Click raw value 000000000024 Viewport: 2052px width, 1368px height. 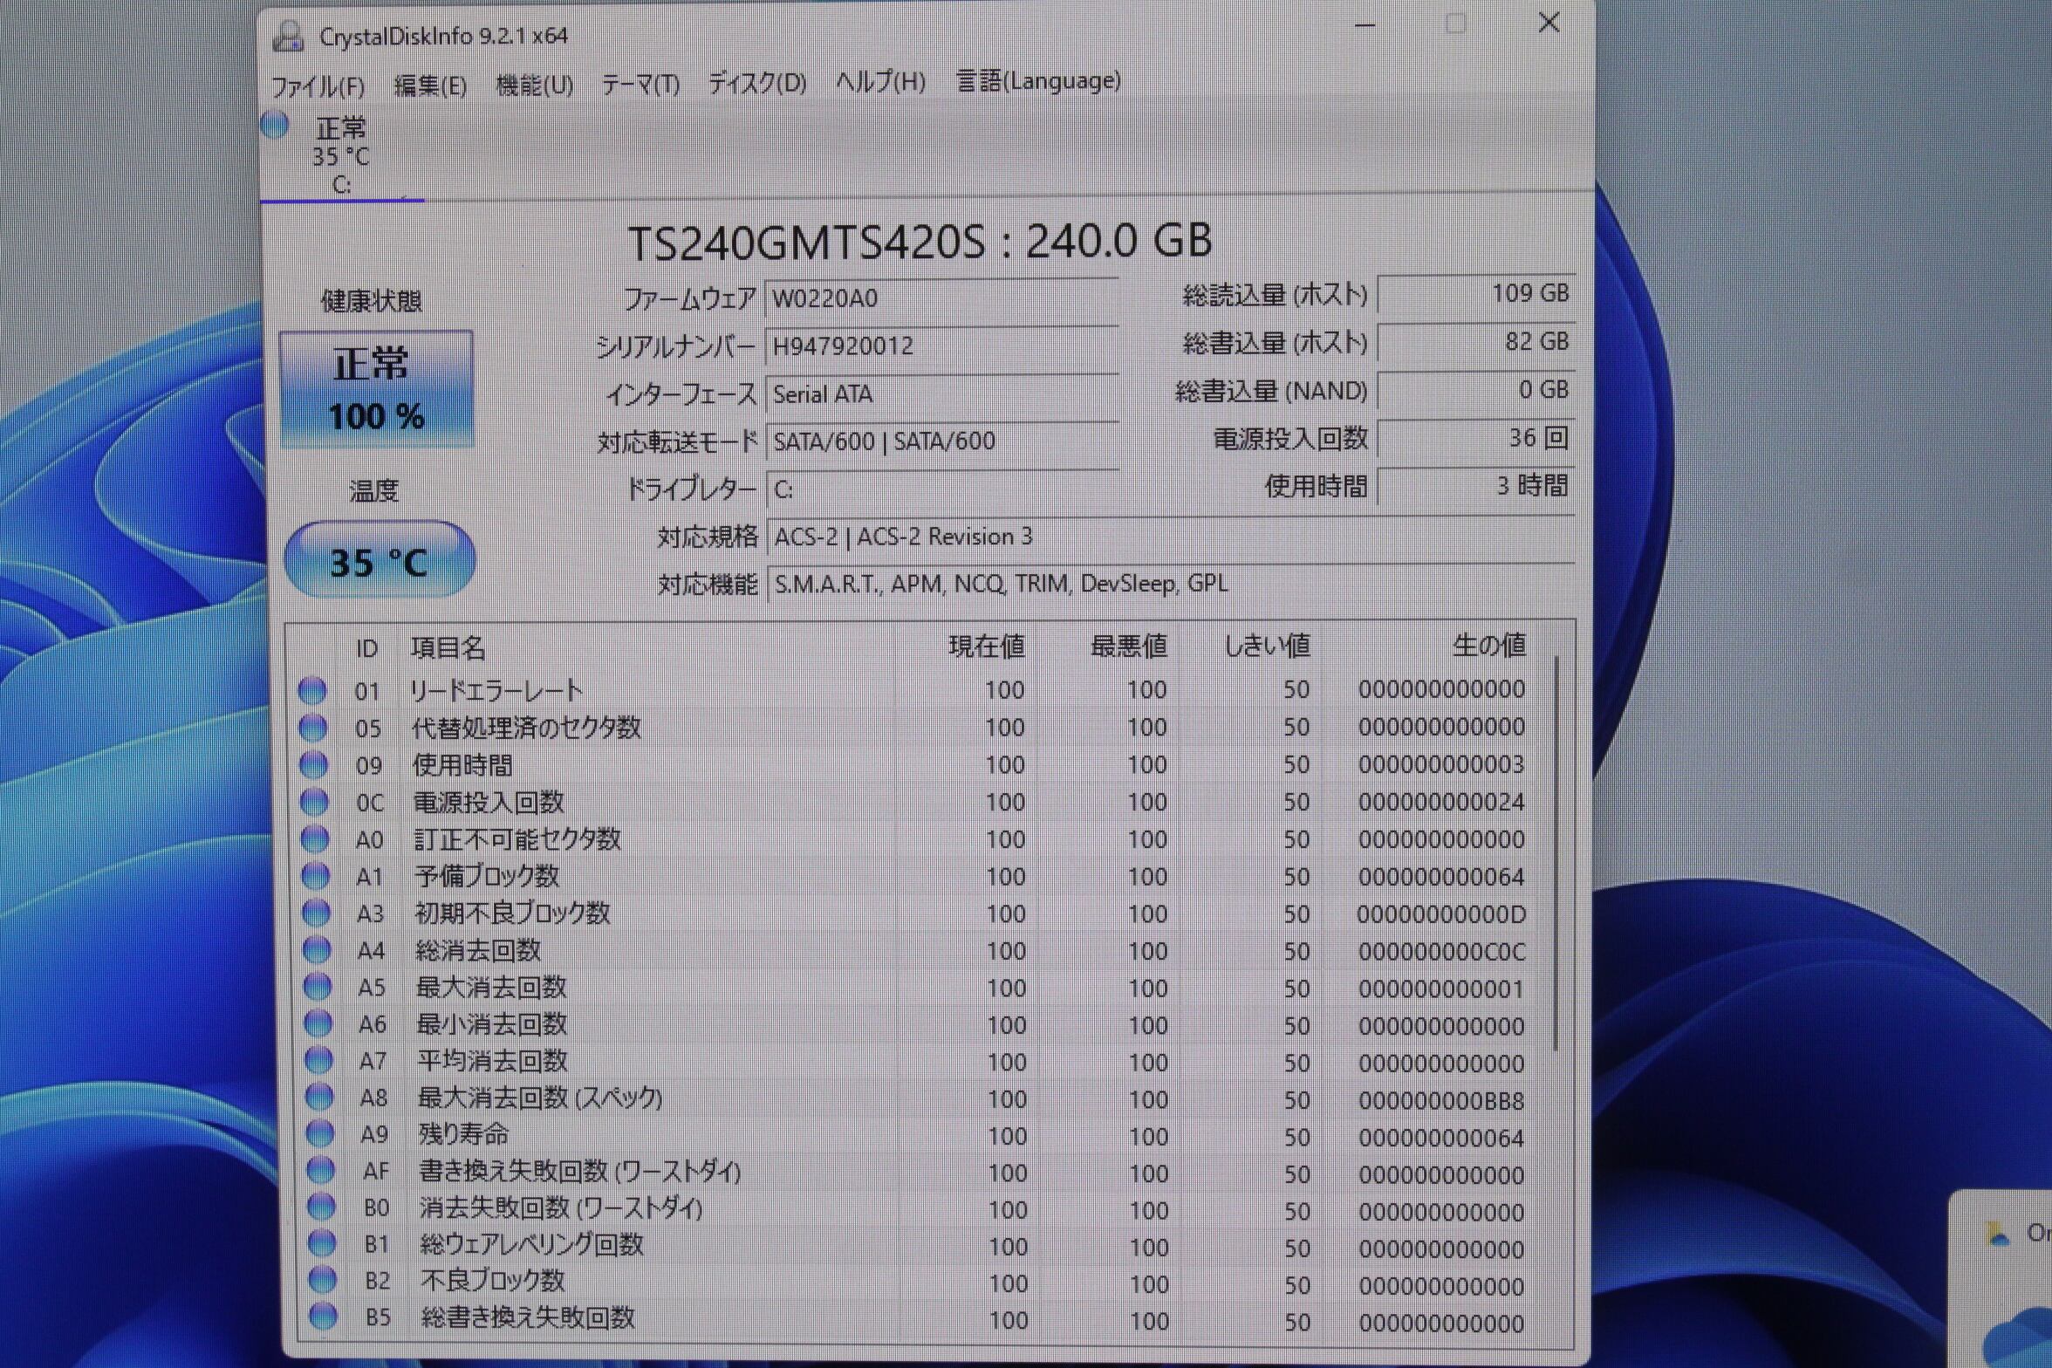point(1441,802)
